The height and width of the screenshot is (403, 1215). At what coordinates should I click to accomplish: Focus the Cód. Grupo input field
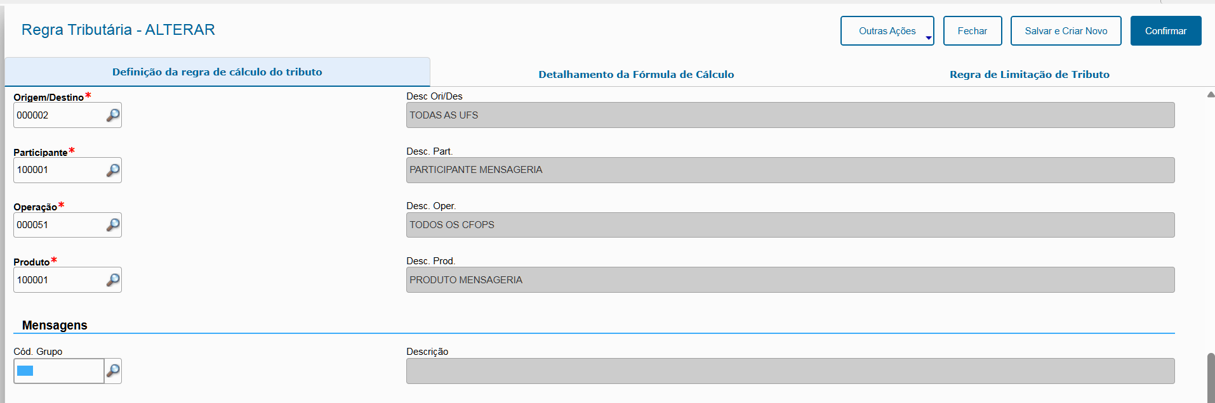(x=58, y=371)
